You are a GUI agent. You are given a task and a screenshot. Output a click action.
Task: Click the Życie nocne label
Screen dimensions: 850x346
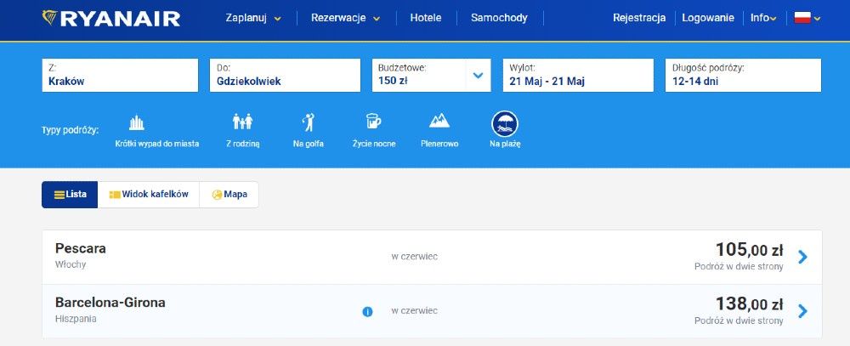(374, 144)
